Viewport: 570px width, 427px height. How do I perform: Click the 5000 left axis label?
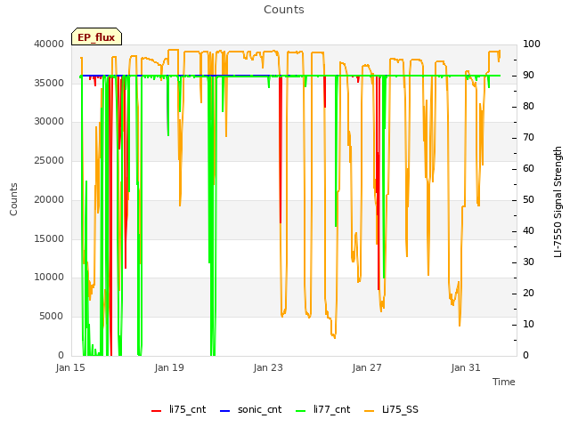pos(52,317)
